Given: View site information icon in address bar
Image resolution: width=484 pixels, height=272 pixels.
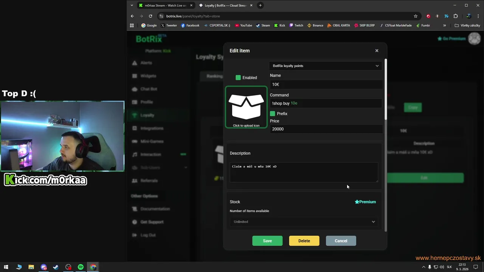Looking at the screenshot, I should (161, 16).
